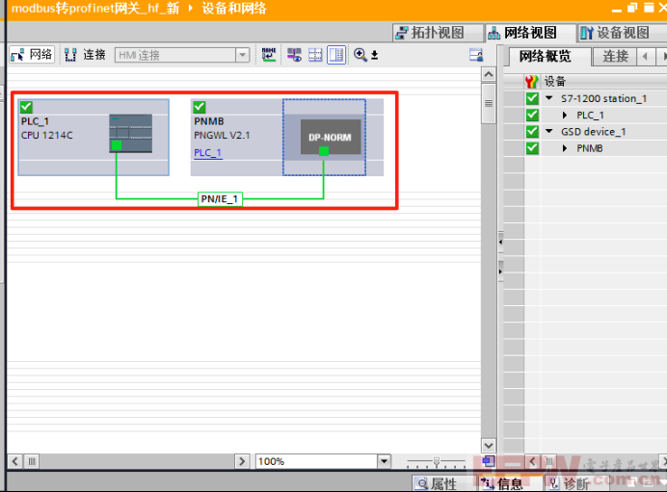The image size is (667, 492).
Task: Expand the panel with right splitter arrow
Action: [500, 272]
